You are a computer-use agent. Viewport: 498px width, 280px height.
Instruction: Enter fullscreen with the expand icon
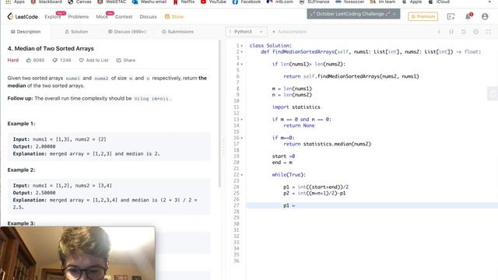pyautogui.click(x=488, y=32)
